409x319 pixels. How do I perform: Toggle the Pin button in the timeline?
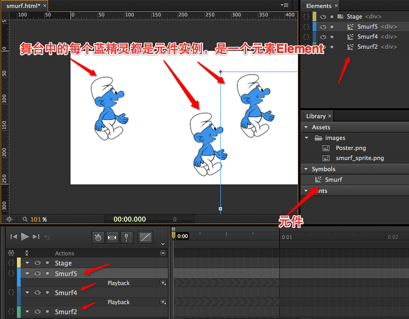click(x=126, y=237)
